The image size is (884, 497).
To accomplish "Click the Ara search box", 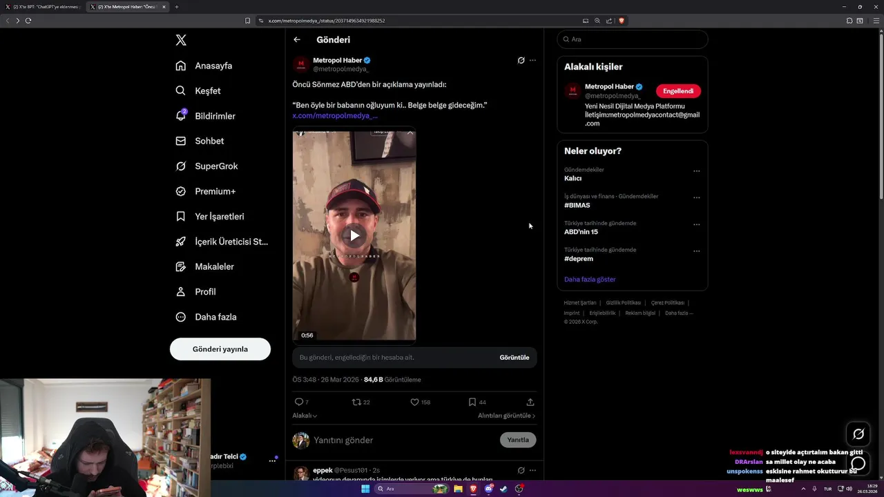I will [633, 39].
